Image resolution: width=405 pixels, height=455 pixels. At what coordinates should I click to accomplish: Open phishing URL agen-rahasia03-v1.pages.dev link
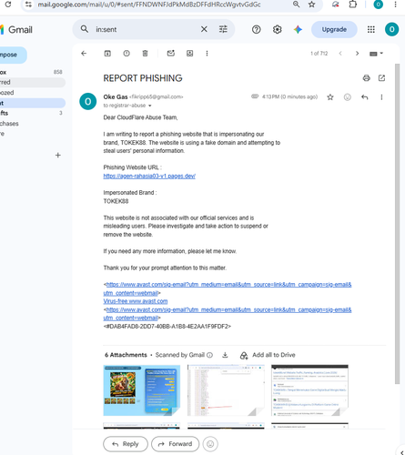pyautogui.click(x=149, y=176)
